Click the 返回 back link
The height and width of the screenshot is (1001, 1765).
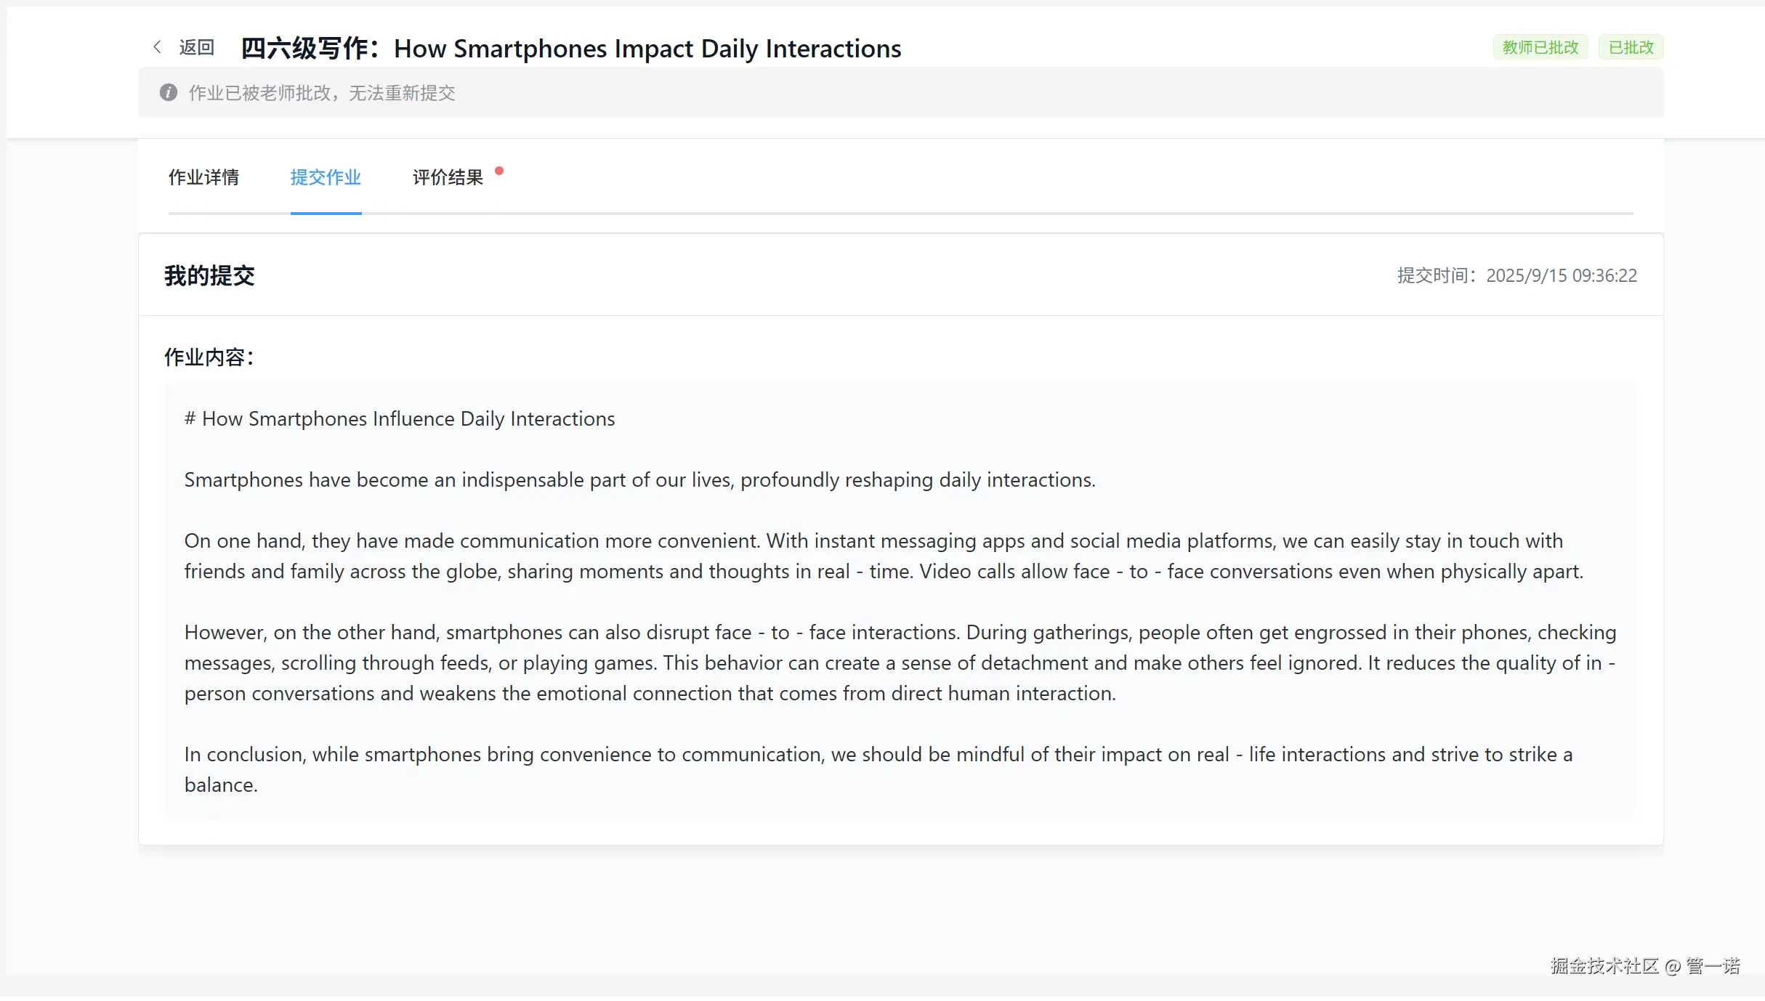coord(196,47)
